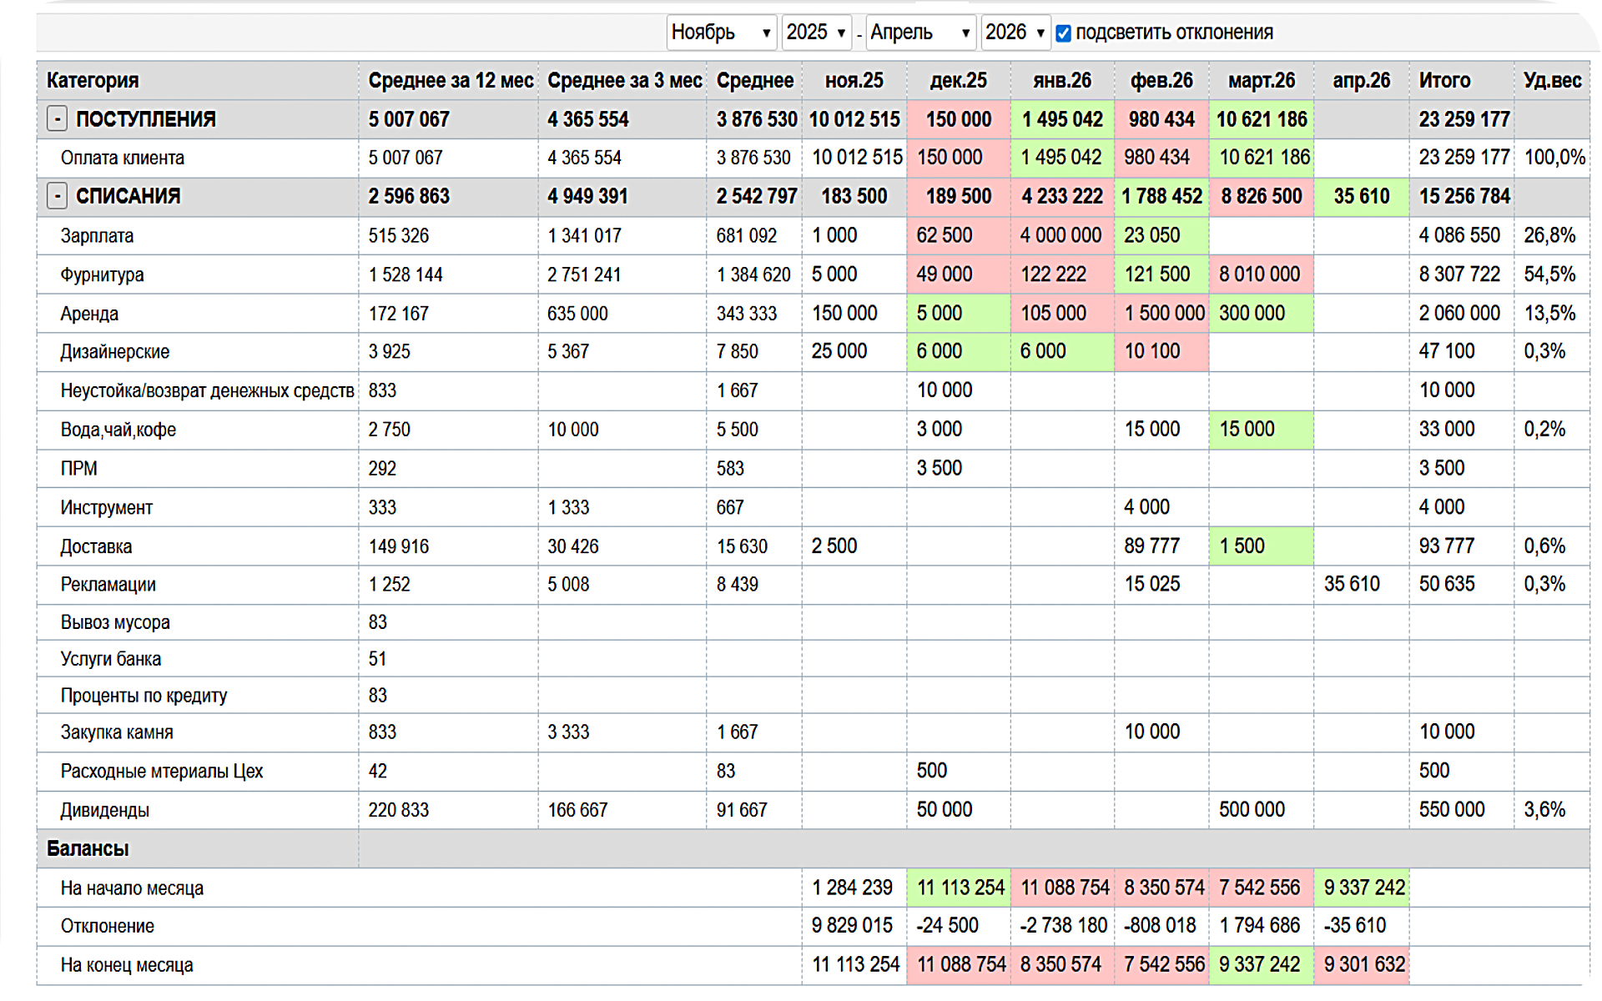Open the start month dropdown (Ноябрь)
The image size is (1602, 1001).
point(721,33)
